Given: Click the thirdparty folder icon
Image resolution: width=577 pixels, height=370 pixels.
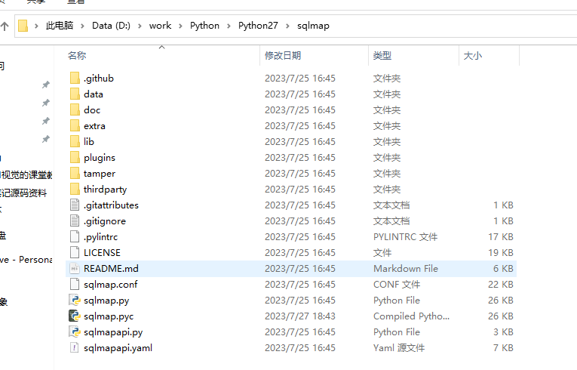Looking at the screenshot, I should [x=74, y=190].
